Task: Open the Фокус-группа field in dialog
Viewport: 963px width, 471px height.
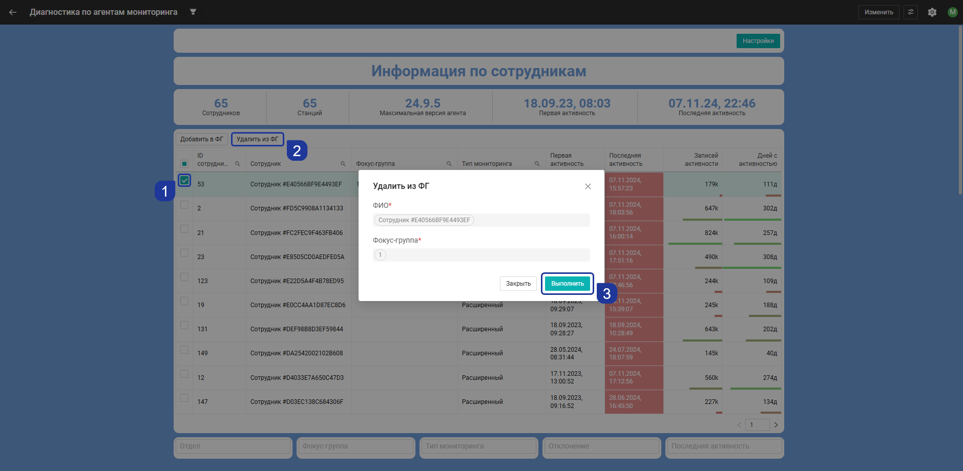Action: tap(481, 255)
